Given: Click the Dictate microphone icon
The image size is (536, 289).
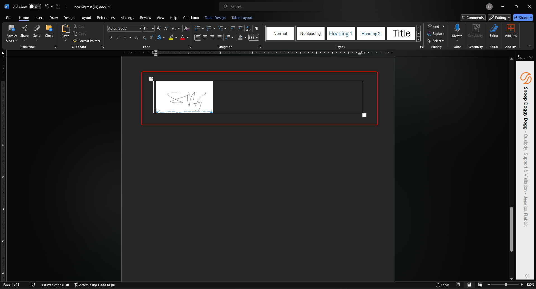Looking at the screenshot, I should 457,28.
